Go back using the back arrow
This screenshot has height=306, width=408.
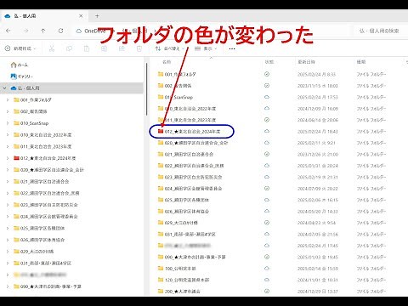click(8, 31)
